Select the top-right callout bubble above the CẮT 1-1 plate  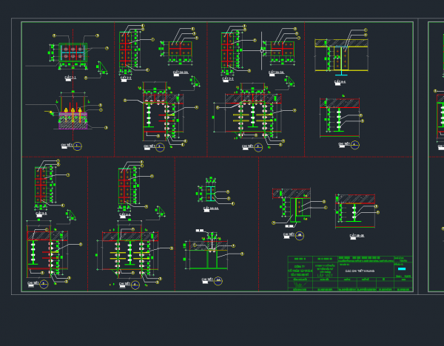pos(96,35)
